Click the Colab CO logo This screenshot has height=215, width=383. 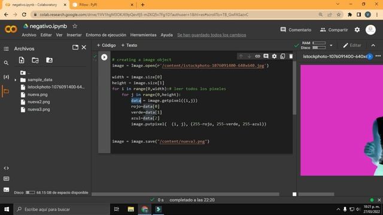tap(11, 29)
